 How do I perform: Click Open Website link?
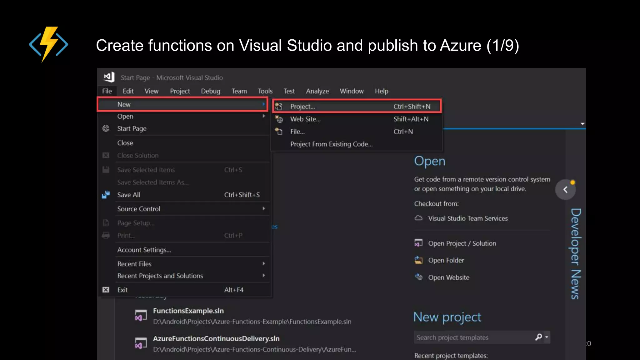449,277
